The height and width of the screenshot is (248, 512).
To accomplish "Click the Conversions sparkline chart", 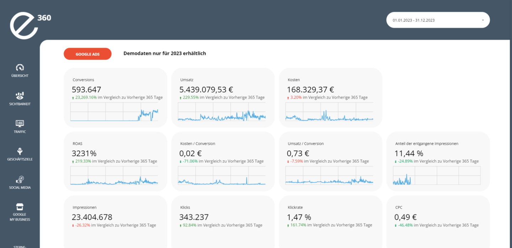I will 114,112.
